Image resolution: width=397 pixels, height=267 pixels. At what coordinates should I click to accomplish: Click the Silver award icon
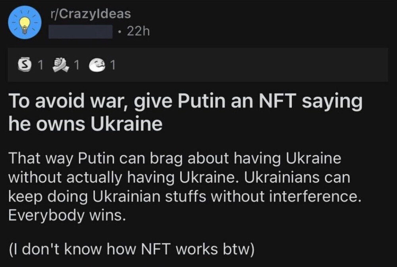pyautogui.click(x=25, y=65)
